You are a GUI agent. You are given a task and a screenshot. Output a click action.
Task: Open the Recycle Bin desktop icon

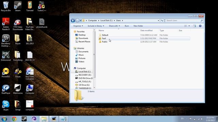click(6, 6)
